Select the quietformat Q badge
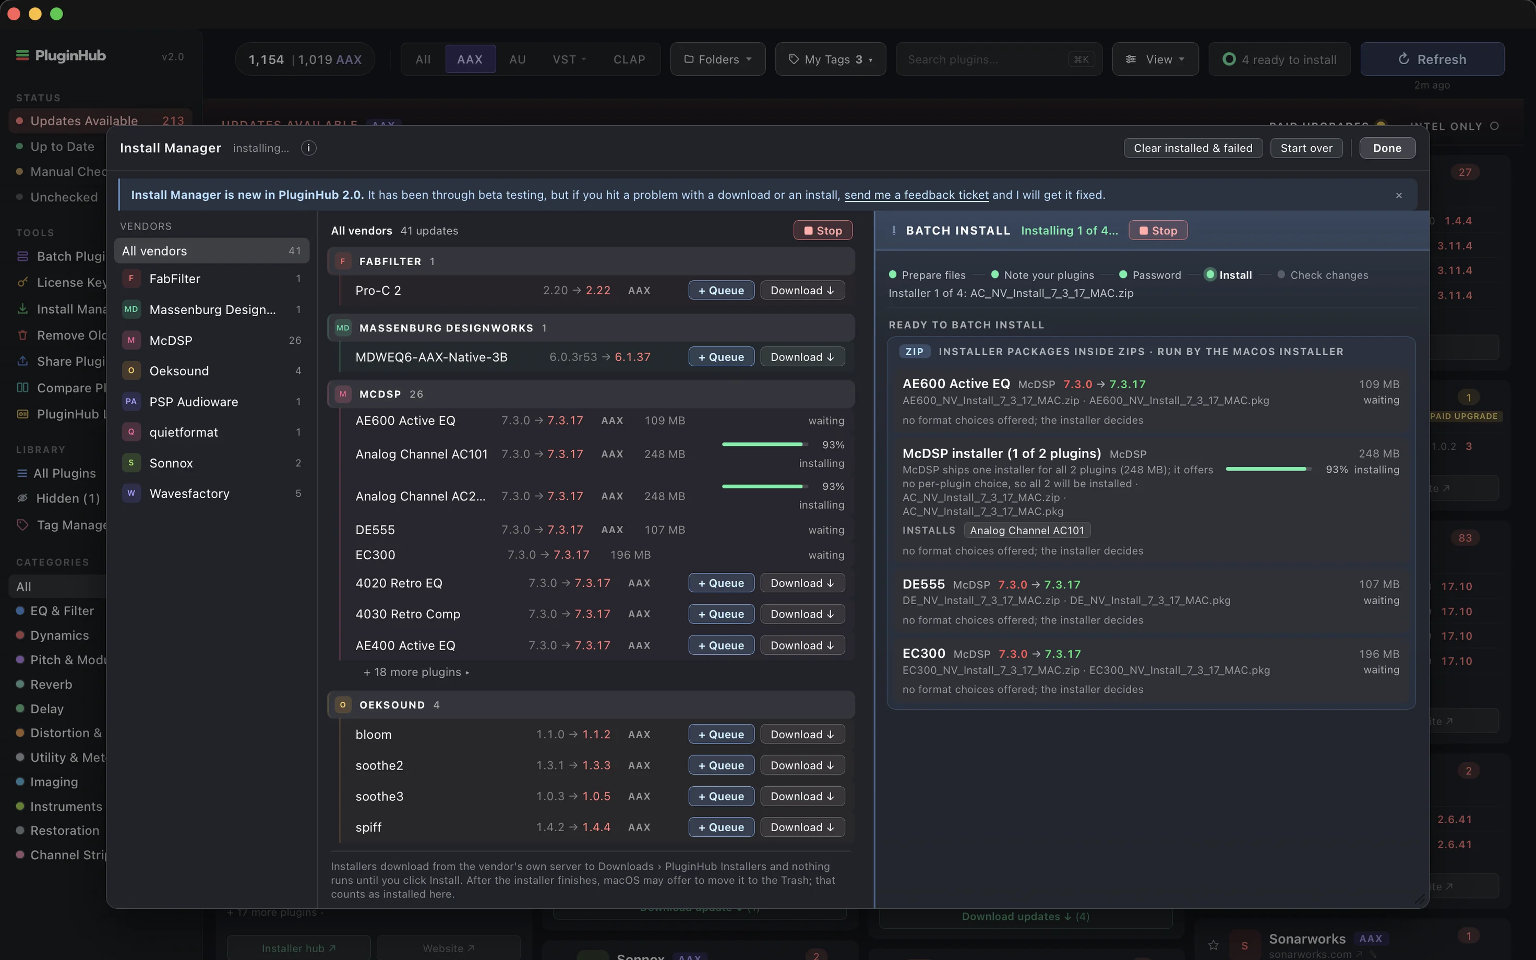 point(131,433)
